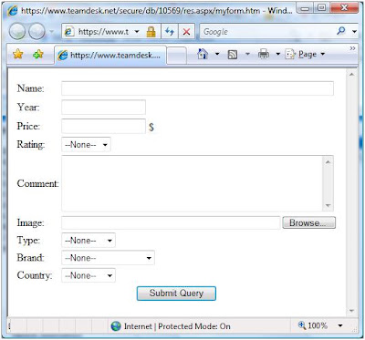The width and height of the screenshot is (365, 340).
Task: Open the Print dropdown arrow
Action: [277, 55]
